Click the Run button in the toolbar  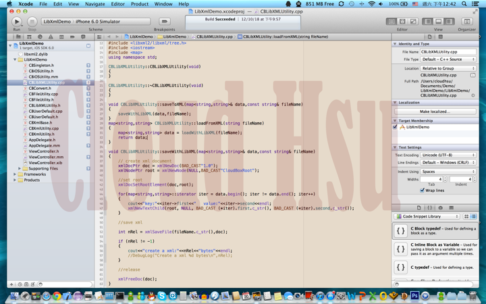click(x=17, y=22)
